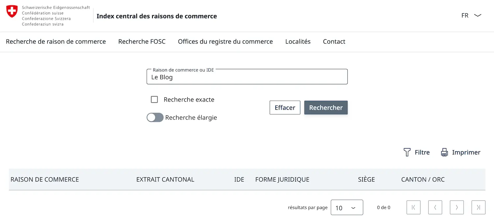Jump to first page using pagination icon
494x224 pixels.
click(413, 207)
